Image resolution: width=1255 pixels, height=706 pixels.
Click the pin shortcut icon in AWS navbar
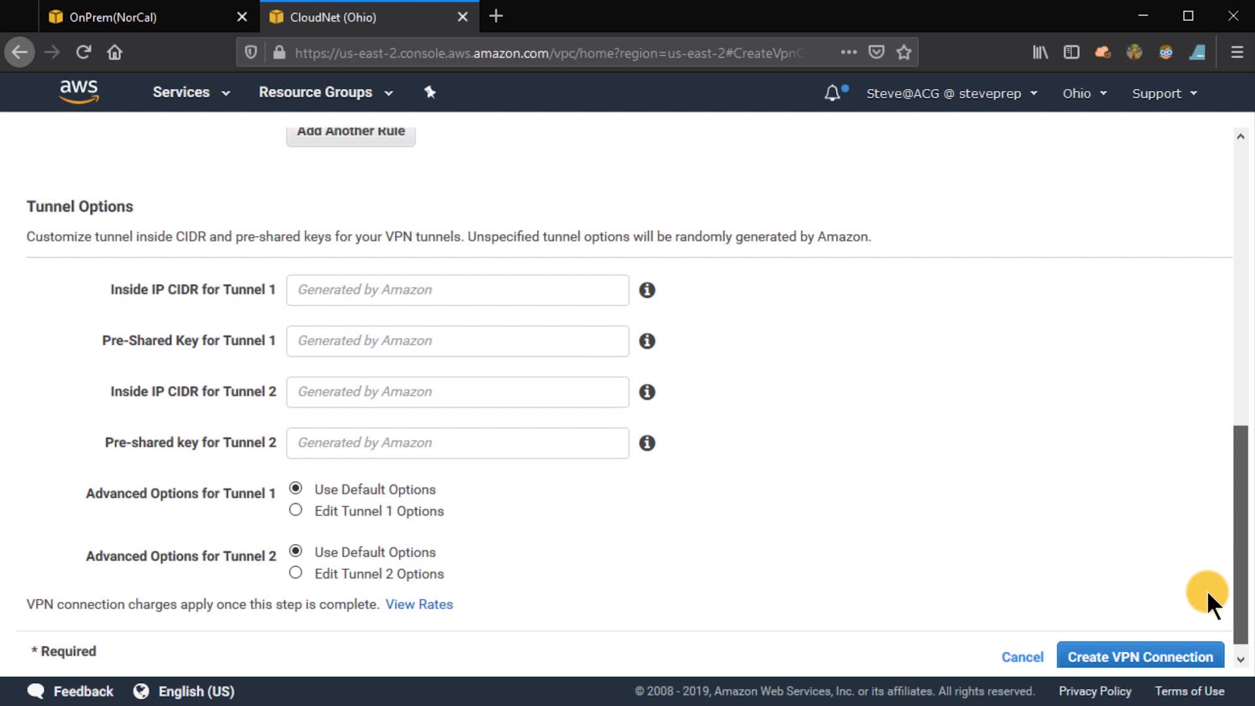429,92
